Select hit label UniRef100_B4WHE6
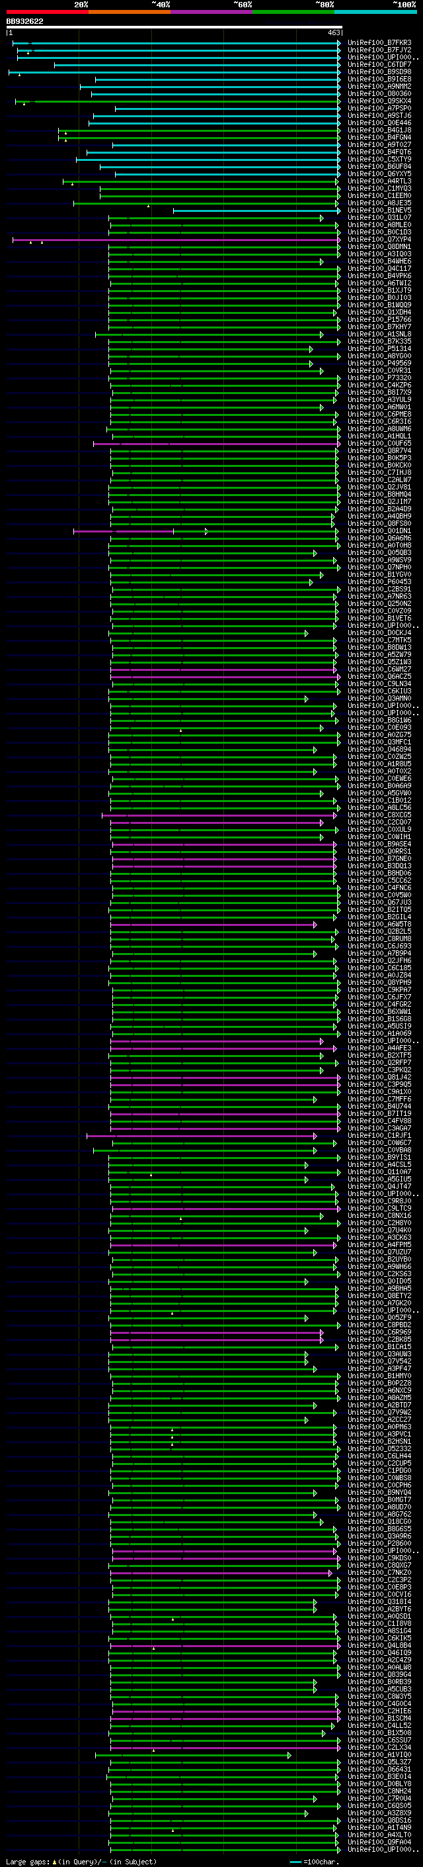 pos(379,261)
